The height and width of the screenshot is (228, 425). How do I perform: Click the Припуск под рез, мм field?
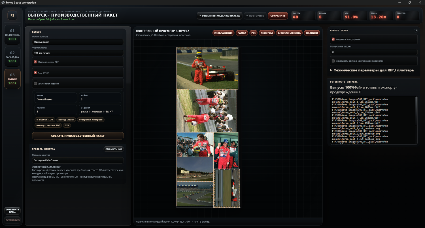(x=374, y=52)
